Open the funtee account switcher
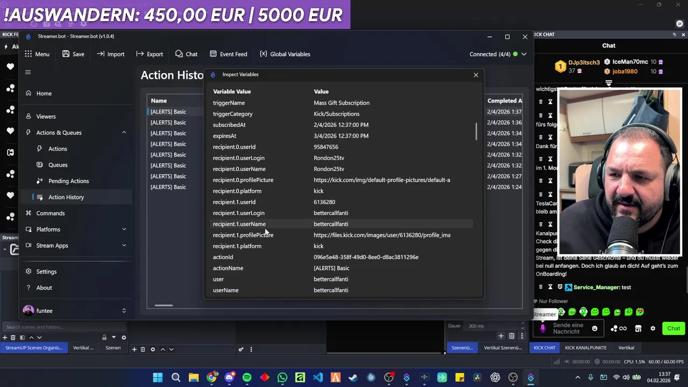 [x=75, y=311]
